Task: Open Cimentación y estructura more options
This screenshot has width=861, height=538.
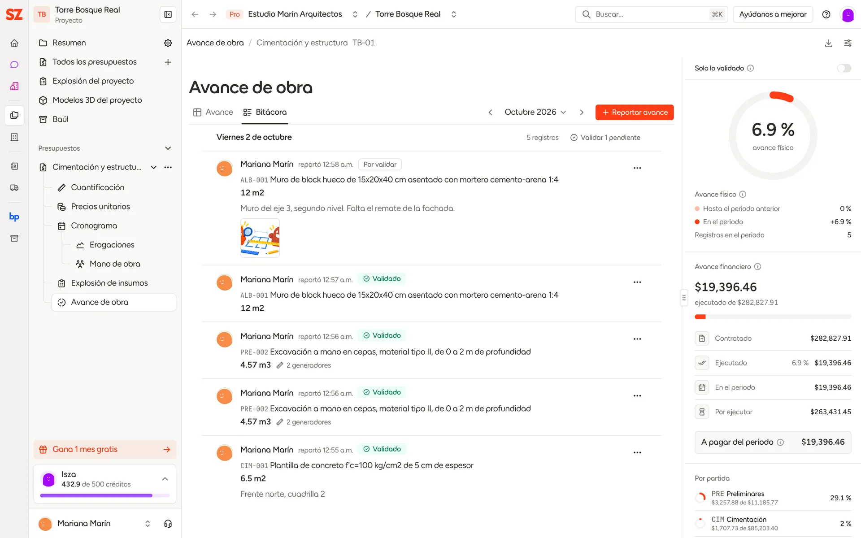Action: click(168, 167)
